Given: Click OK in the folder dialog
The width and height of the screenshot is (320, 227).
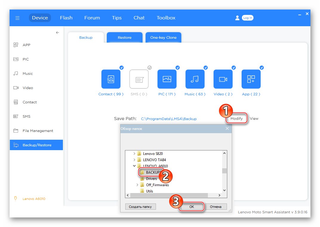Looking at the screenshot, I should point(191,207).
